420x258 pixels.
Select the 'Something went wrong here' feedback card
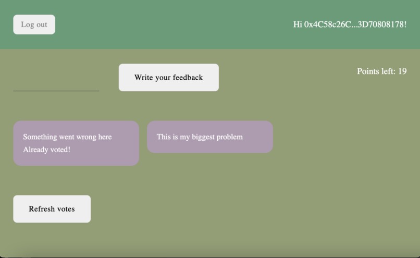pos(76,143)
